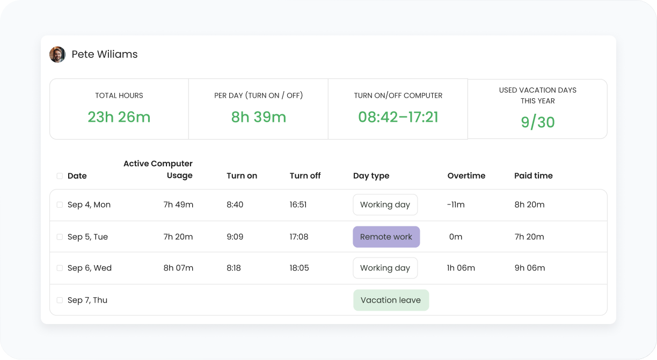Image resolution: width=657 pixels, height=360 pixels.
Task: Click the Pete Wiliams name label
Action: (x=105, y=54)
